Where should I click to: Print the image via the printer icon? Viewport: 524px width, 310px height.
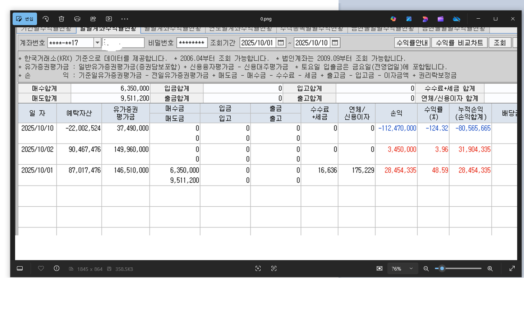77,19
